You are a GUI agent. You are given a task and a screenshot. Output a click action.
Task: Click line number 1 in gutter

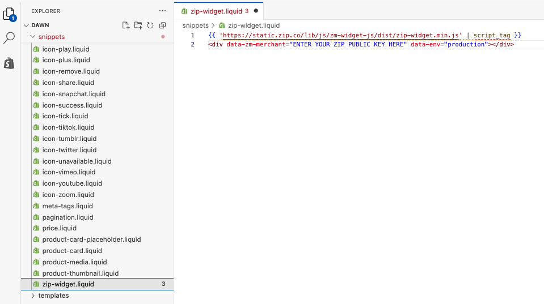click(x=192, y=35)
